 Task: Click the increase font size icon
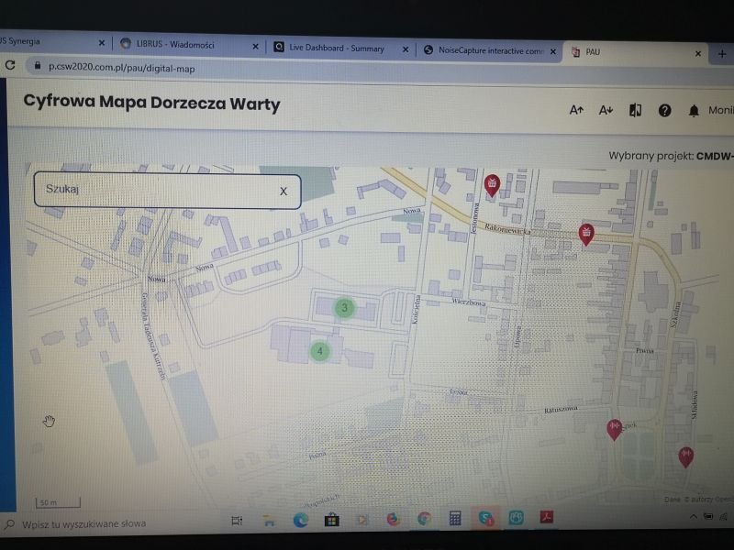pyautogui.click(x=576, y=110)
